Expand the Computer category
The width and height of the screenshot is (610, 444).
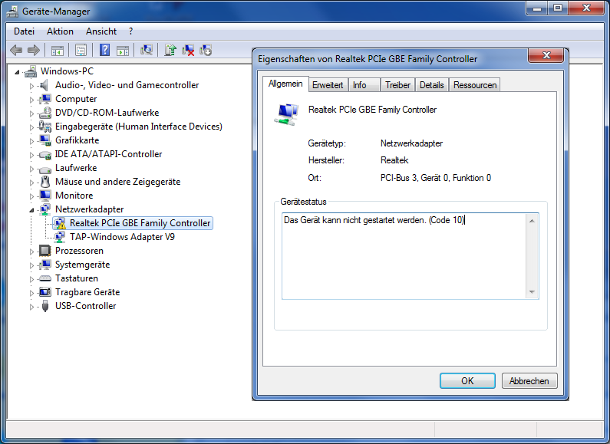32,100
